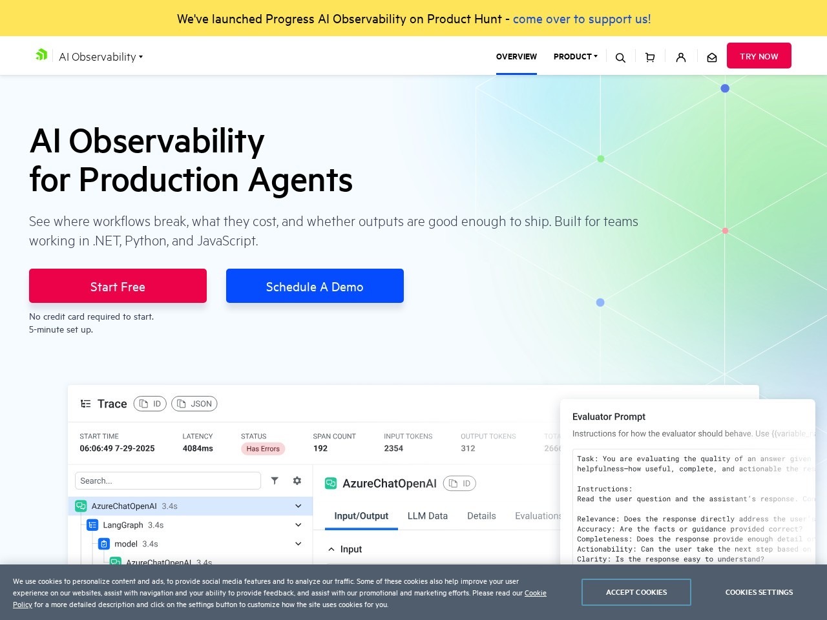This screenshot has width=827, height=620.
Task: Accept cookies
Action: pyautogui.click(x=636, y=592)
